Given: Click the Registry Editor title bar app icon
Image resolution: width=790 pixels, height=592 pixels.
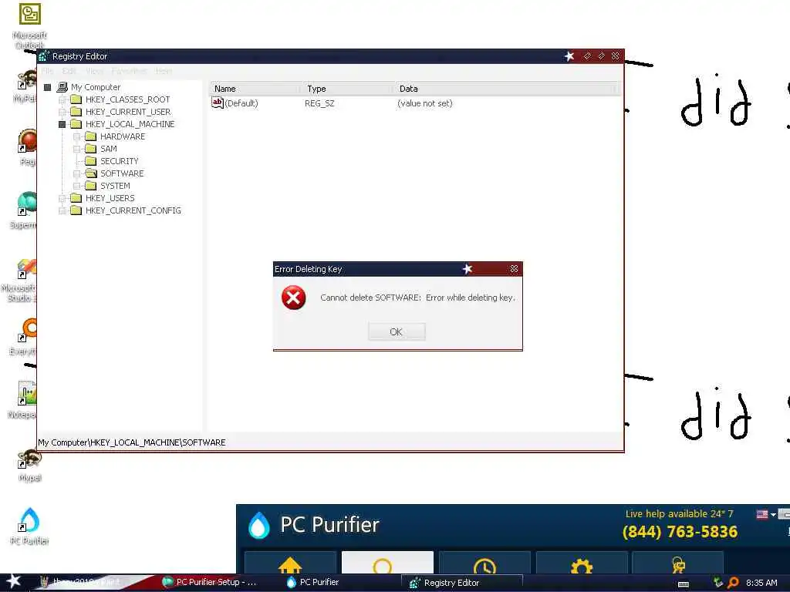Looking at the screenshot, I should tap(44, 56).
